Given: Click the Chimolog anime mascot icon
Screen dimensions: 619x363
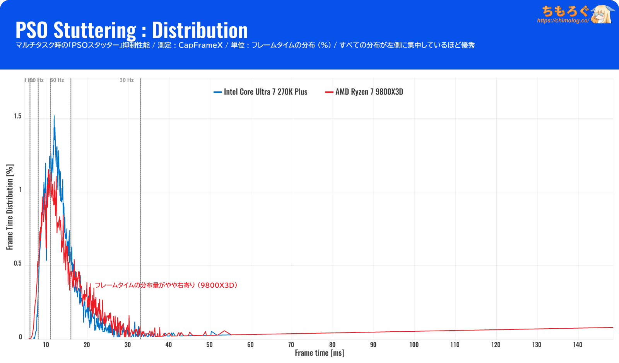Looking at the screenshot, I should pos(602,15).
